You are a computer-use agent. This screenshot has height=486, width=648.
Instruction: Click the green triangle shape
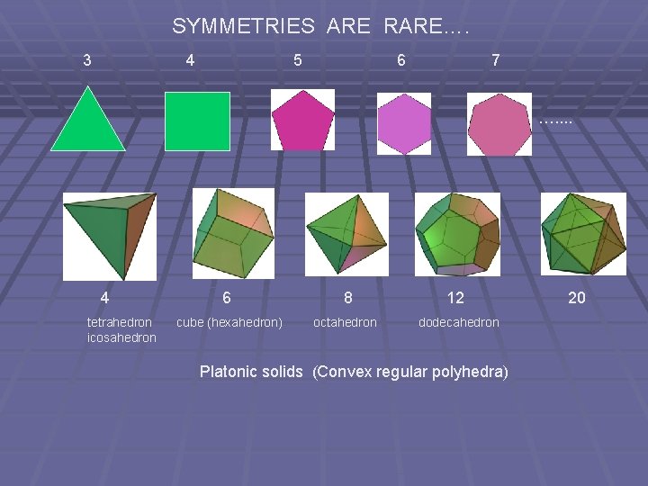(87, 124)
